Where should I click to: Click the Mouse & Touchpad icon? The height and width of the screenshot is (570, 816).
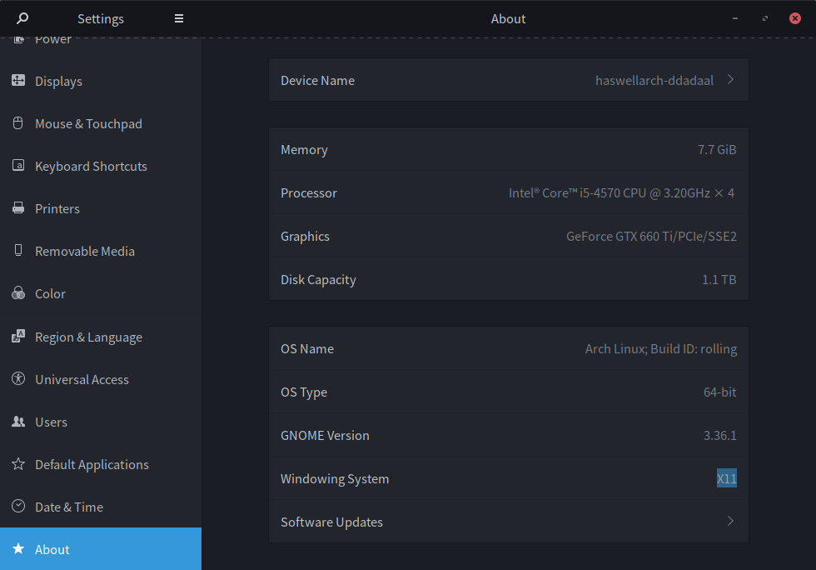point(17,123)
